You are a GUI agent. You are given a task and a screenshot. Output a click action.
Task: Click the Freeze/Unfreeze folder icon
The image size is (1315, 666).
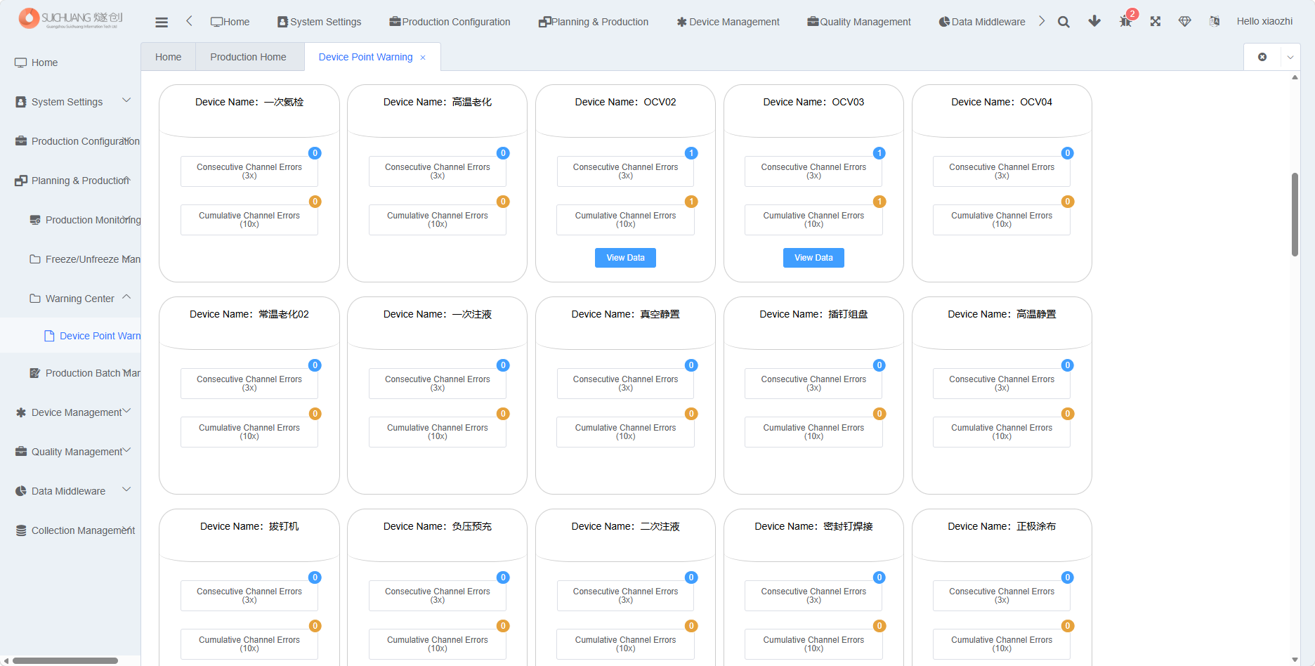[35, 259]
